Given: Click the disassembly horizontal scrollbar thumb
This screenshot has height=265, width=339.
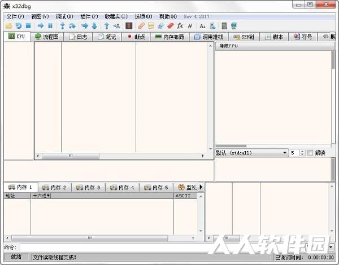Looking at the screenshot, I should (x=71, y=156).
